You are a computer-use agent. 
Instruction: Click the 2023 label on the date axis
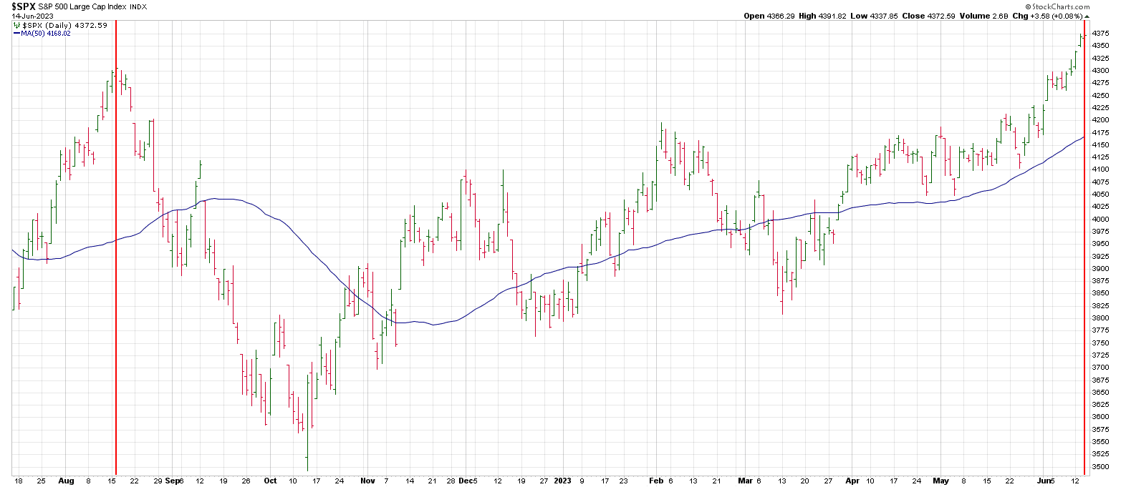562,481
